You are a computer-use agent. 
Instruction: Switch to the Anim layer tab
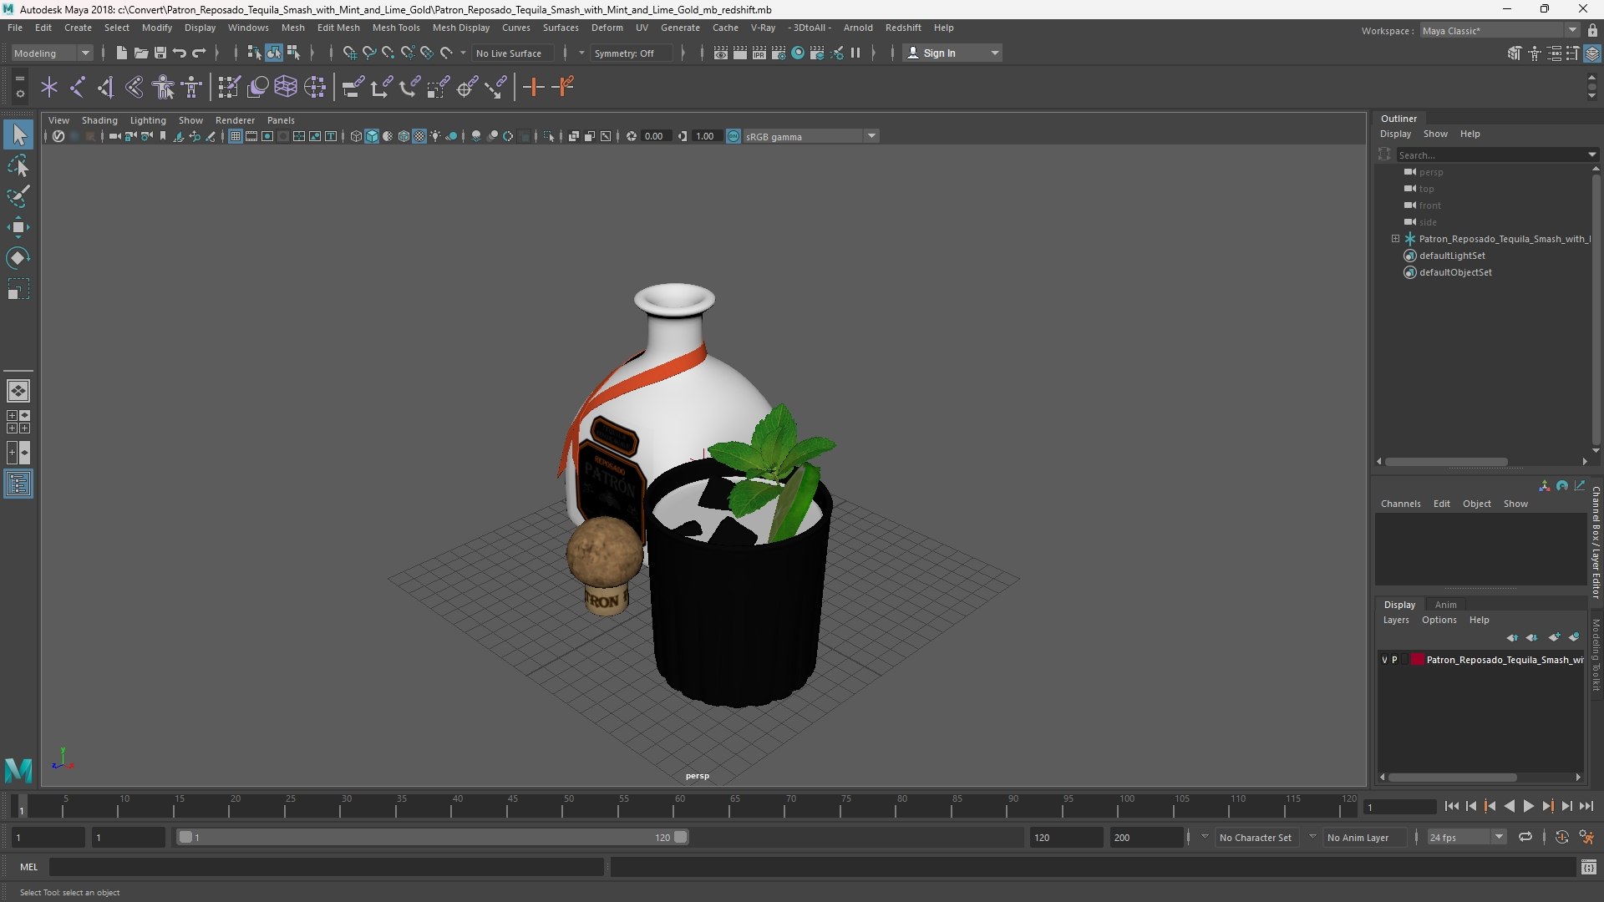(1445, 605)
